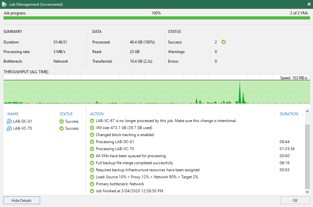Image resolution: width=313 pixels, height=207 pixels.
Task: Click the '2 of 2 VMs' progress text
Action: [299, 13]
